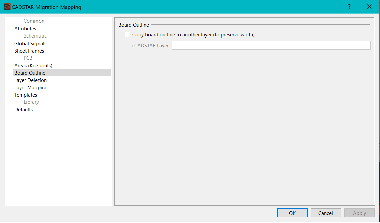
Task: Open the Global Signals page
Action: coord(30,44)
